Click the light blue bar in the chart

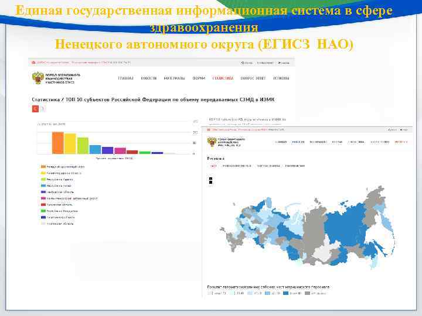point(95,149)
